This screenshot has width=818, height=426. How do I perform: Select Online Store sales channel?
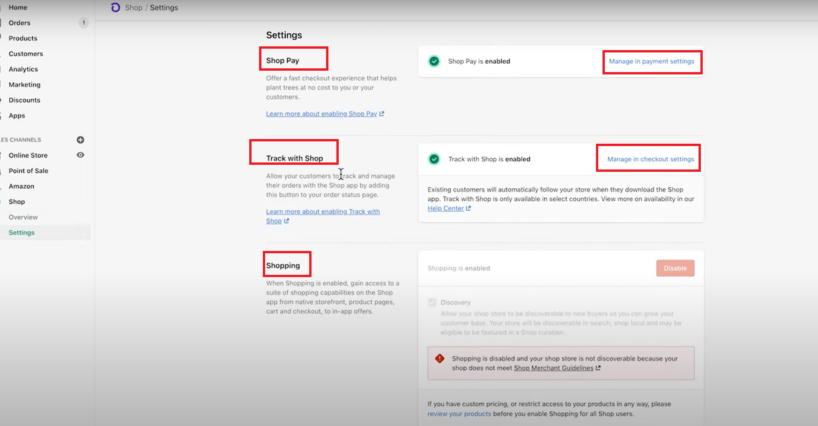tap(28, 155)
